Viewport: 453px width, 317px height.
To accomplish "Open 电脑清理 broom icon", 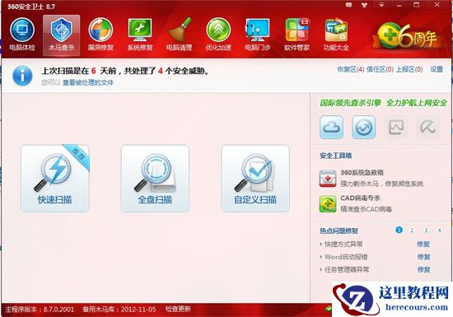I will click(179, 35).
